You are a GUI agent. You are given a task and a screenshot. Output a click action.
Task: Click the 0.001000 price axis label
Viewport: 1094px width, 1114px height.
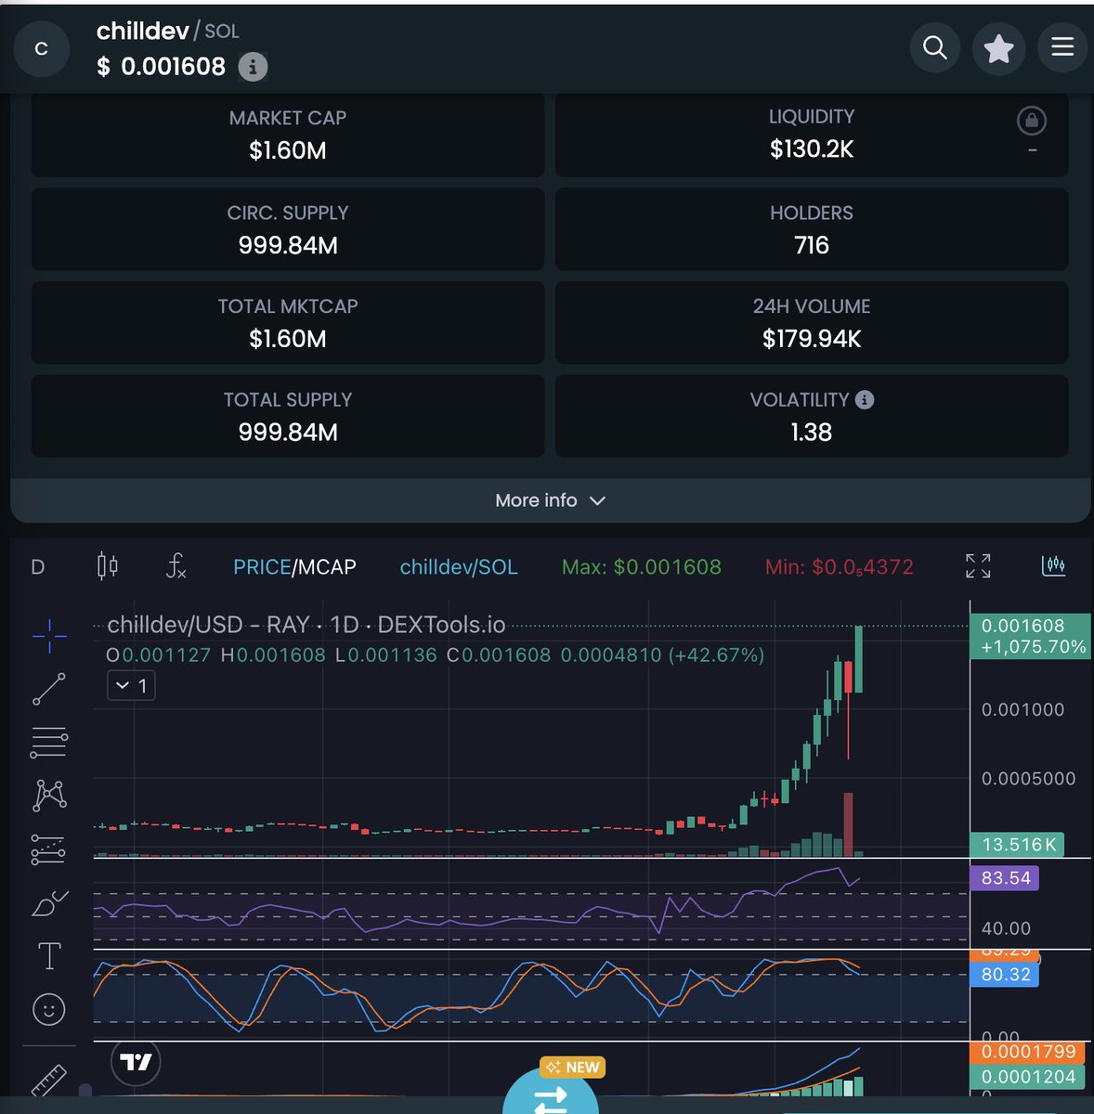[1022, 709]
